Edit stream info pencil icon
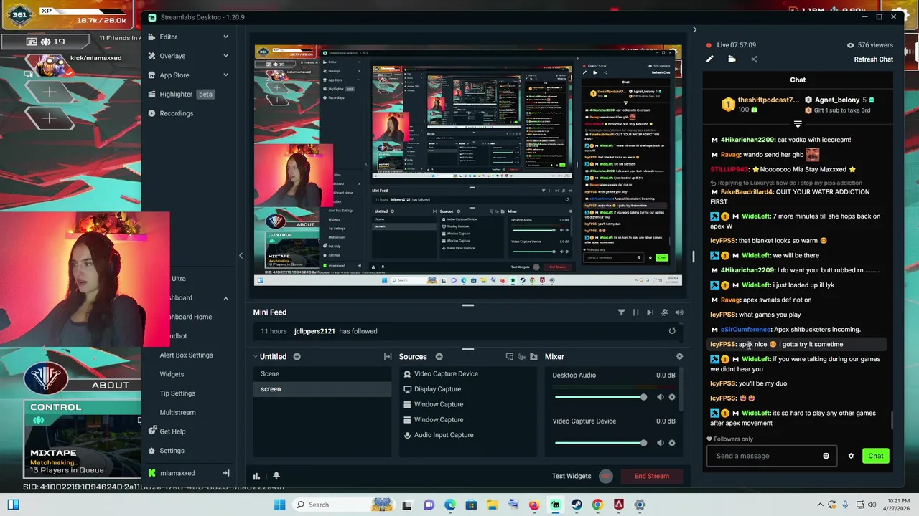 pyautogui.click(x=710, y=59)
